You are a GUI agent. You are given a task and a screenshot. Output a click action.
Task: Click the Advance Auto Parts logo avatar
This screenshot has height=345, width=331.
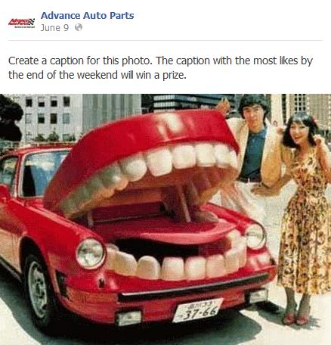pos(21,22)
